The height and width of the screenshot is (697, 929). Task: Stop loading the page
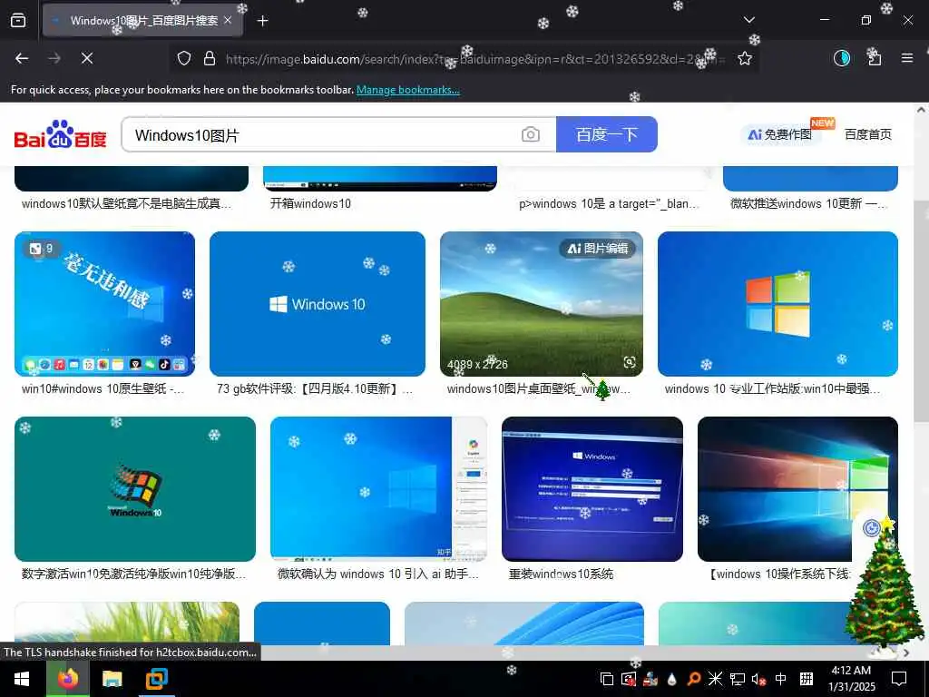[x=87, y=58]
